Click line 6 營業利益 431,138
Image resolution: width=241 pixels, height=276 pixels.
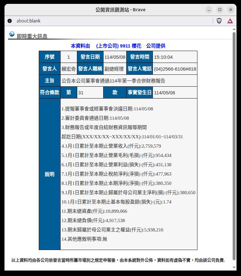coord(116,165)
